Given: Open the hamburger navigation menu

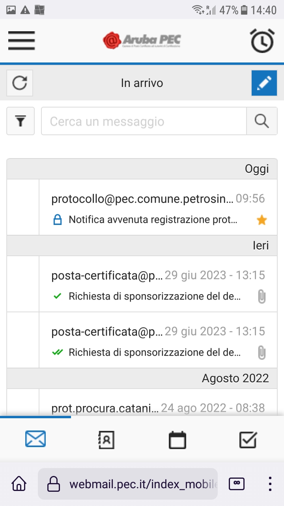Looking at the screenshot, I should point(21,40).
